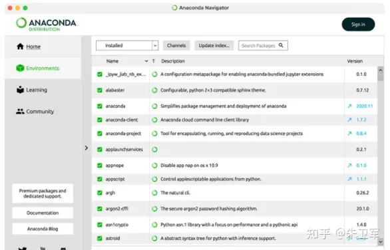Toggle the anaconda-client checkbox
Image resolution: width=390 pixels, height=250 pixels.
100,120
